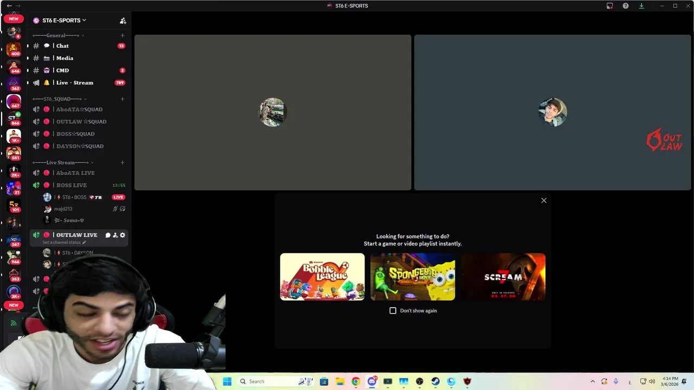The width and height of the screenshot is (694, 390).
Task: Collapse the General category
Action: tap(59, 35)
